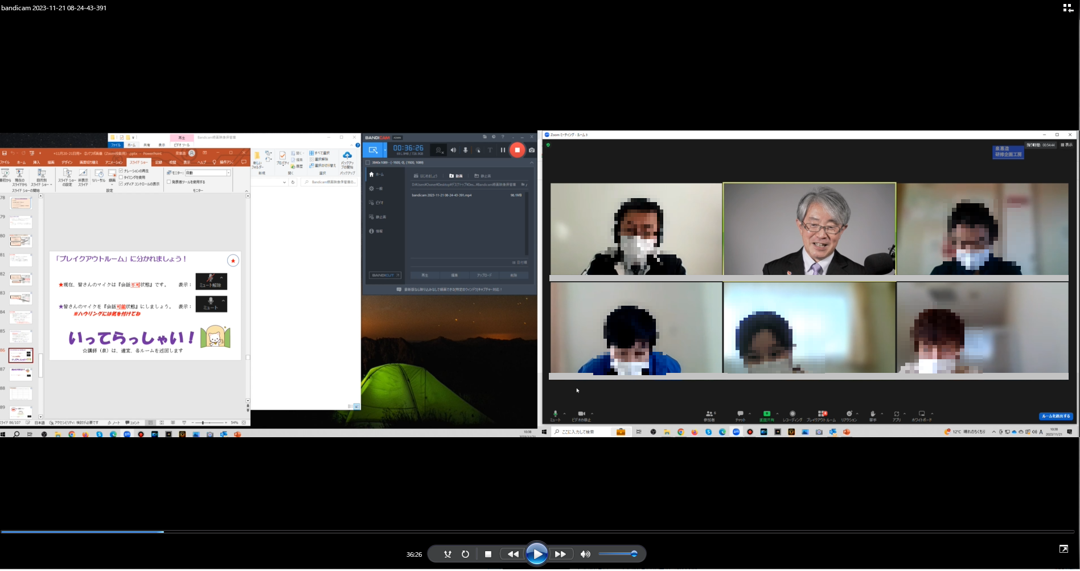Open the Bandicam ビデオ sidebar item

point(377,203)
